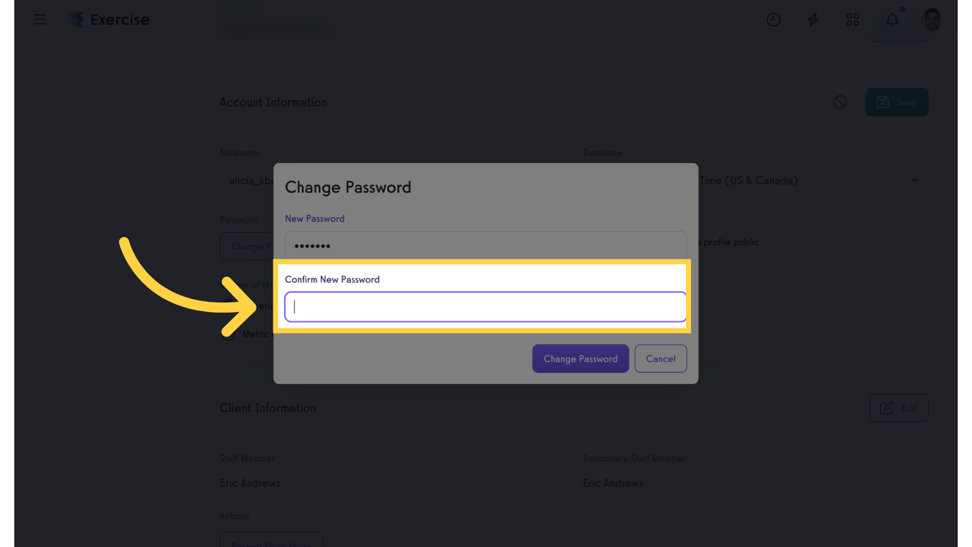Image resolution: width=972 pixels, height=547 pixels.
Task: Open the apps grid launcher icon
Action: tap(852, 19)
